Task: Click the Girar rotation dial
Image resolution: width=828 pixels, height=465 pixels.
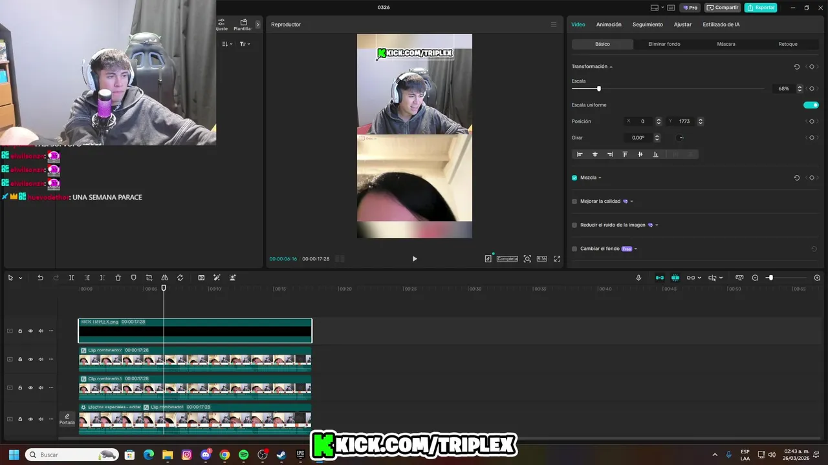Action: pos(681,138)
